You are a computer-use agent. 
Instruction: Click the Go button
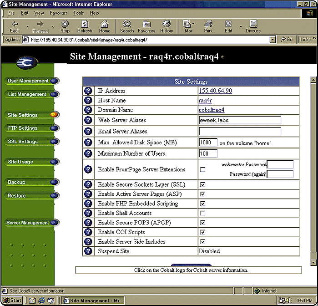coord(287,40)
